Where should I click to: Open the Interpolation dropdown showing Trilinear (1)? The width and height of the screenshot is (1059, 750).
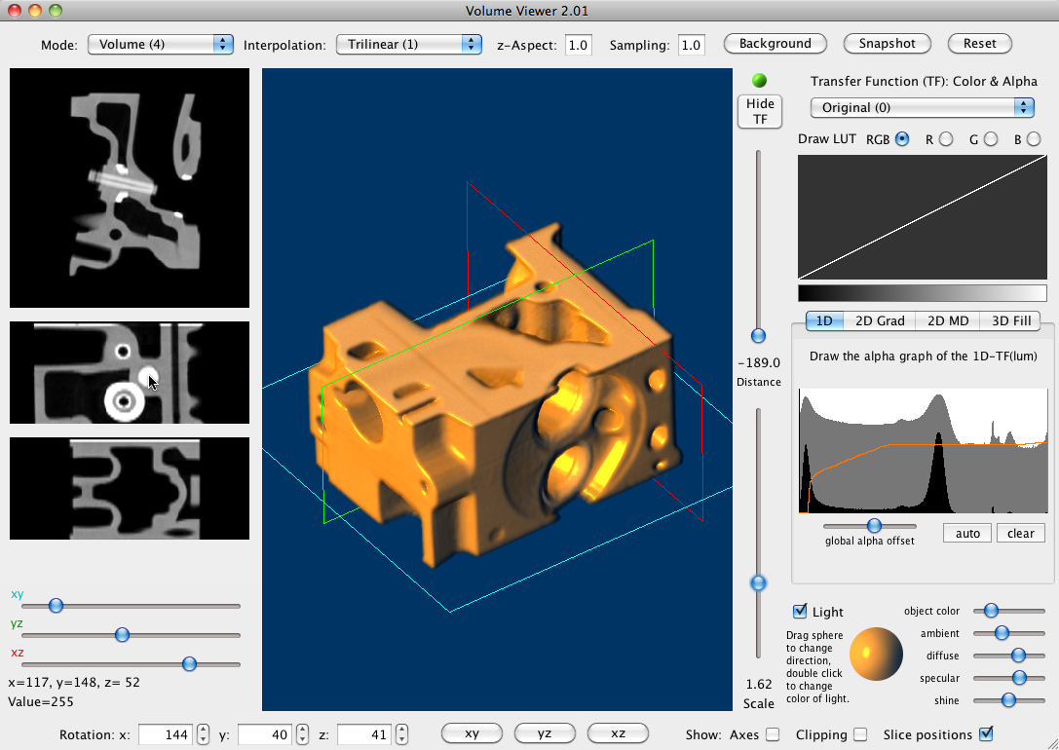coord(408,44)
